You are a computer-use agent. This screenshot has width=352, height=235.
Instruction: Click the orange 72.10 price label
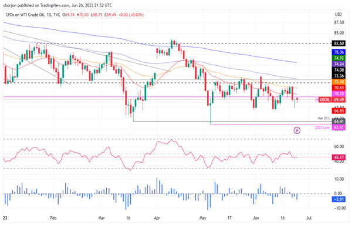point(339,82)
